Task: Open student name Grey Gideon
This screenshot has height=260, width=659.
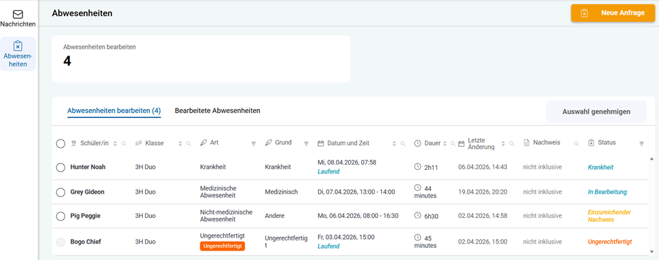Action: pos(87,192)
